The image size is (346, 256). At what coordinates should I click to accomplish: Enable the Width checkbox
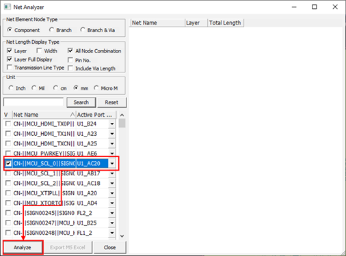(x=39, y=51)
